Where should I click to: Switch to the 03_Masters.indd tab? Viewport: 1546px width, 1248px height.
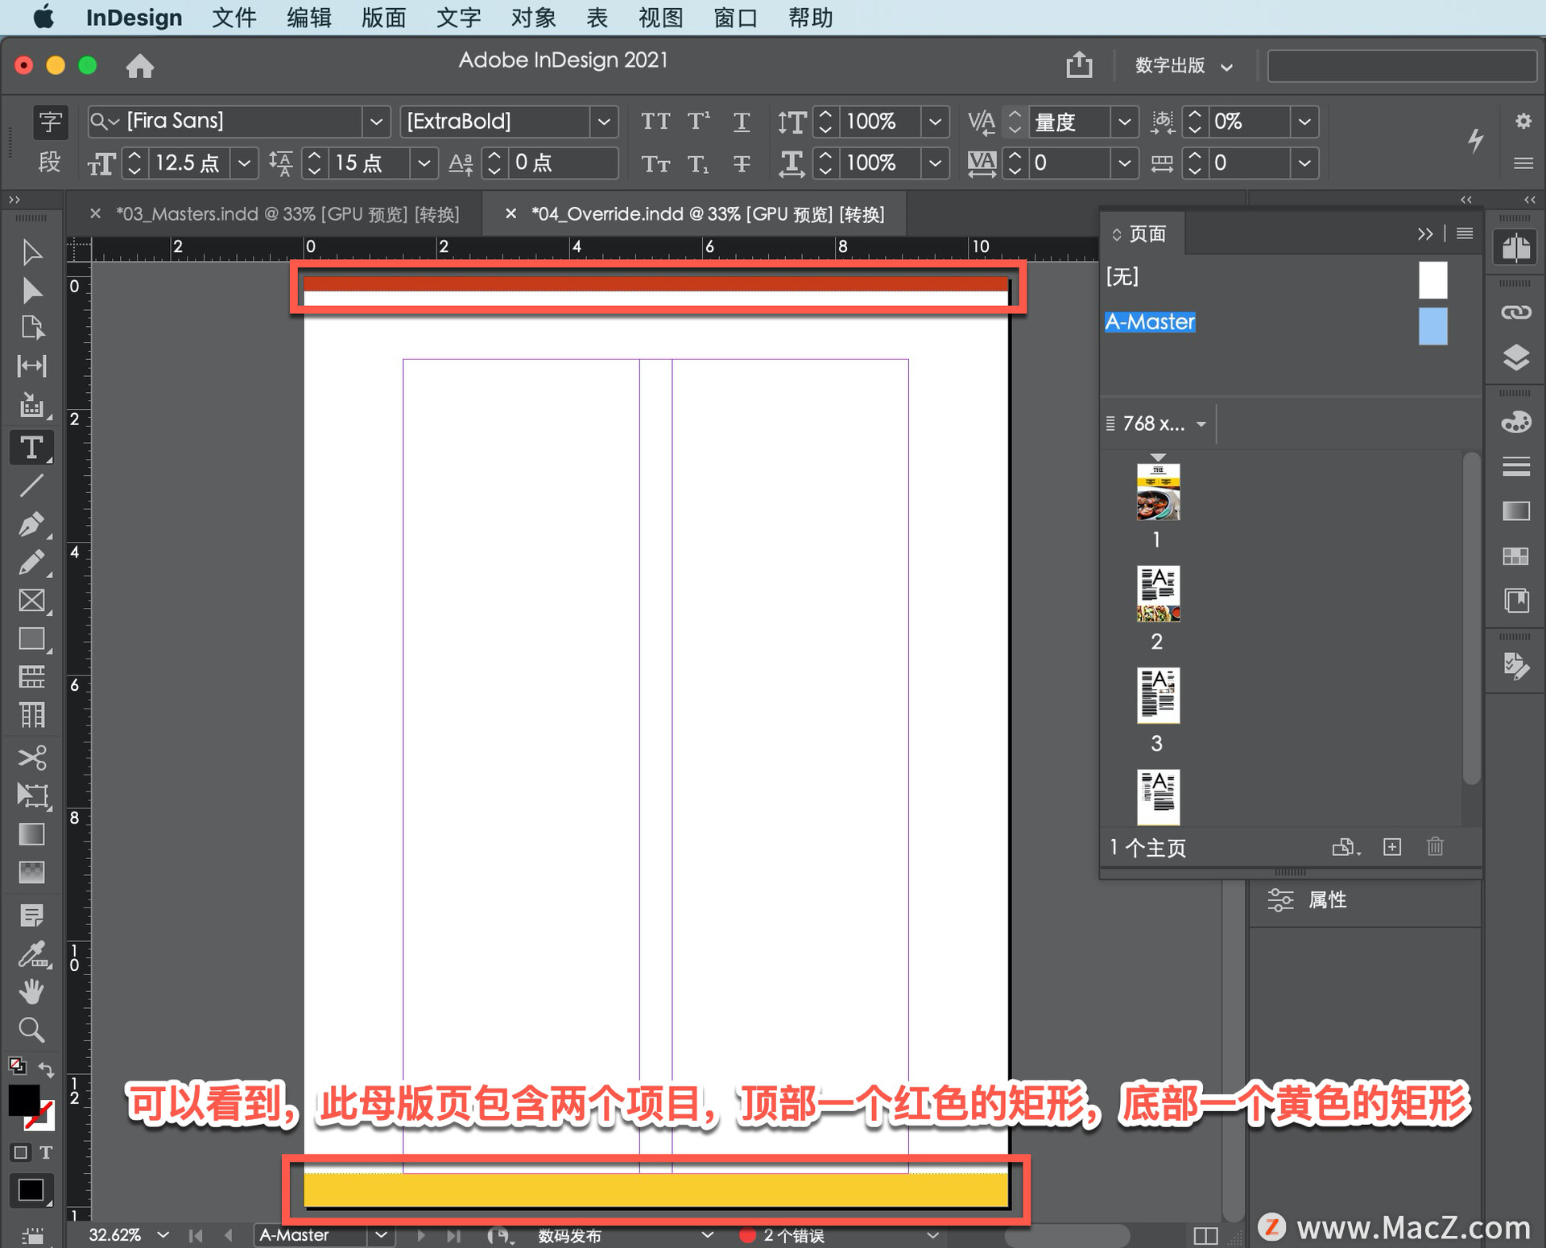287,214
